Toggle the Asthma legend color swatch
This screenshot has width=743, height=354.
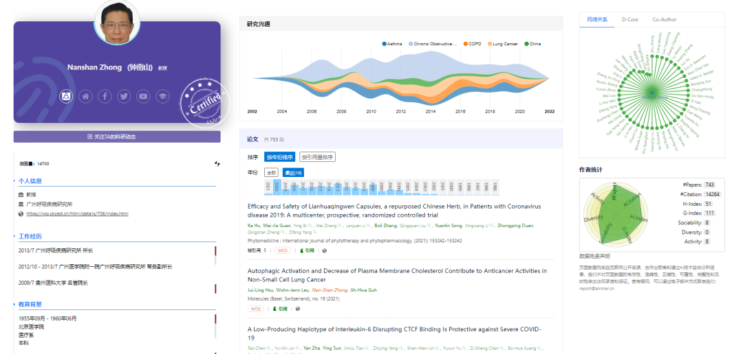coord(384,44)
